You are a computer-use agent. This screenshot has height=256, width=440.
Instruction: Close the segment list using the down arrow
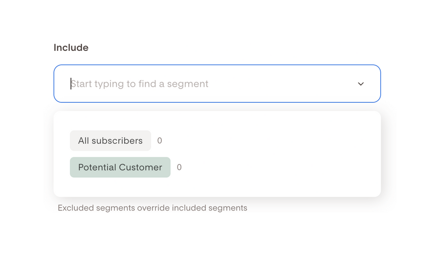click(x=361, y=84)
